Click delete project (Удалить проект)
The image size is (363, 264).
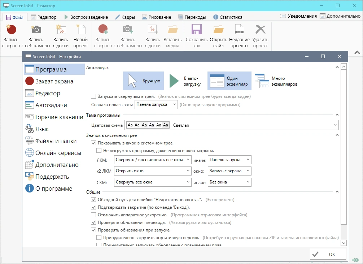pos(260,36)
